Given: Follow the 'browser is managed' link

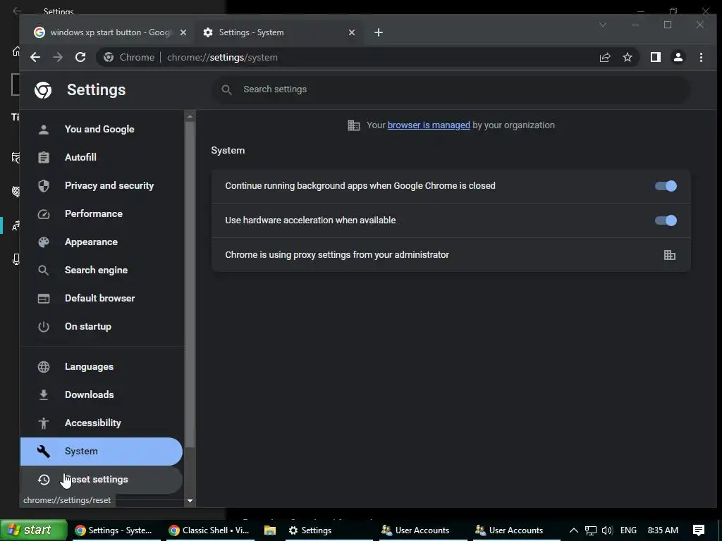Looking at the screenshot, I should click(429, 125).
